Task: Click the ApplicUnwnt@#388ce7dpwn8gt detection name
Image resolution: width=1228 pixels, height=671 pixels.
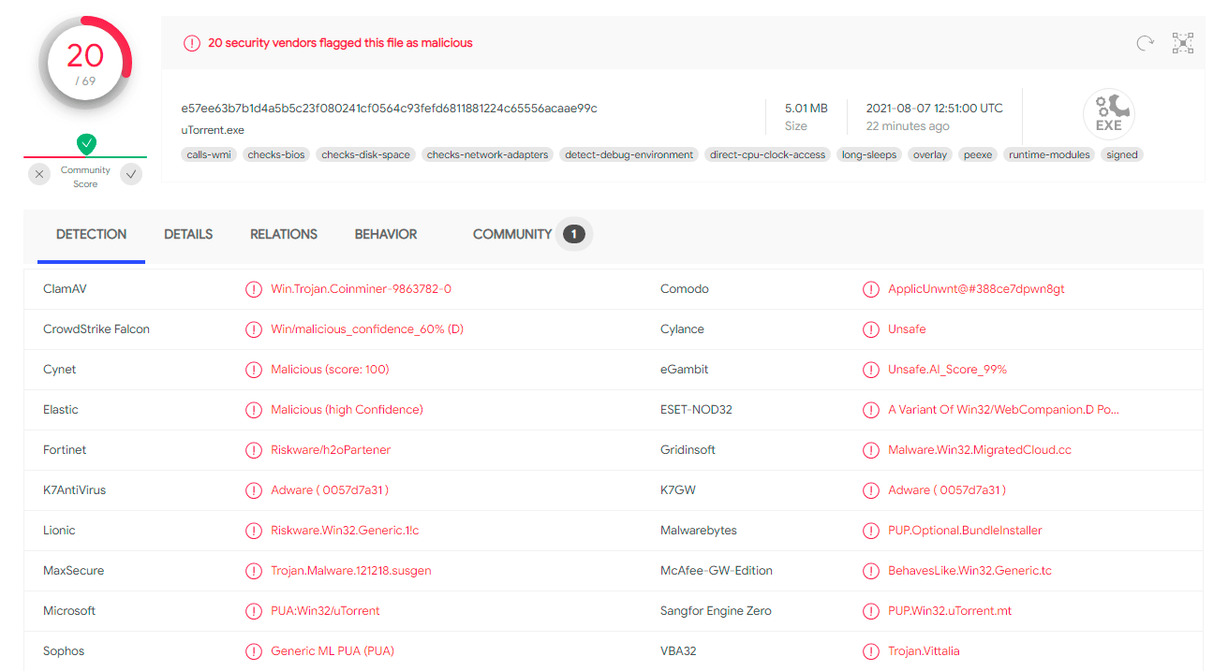Action: [977, 289]
